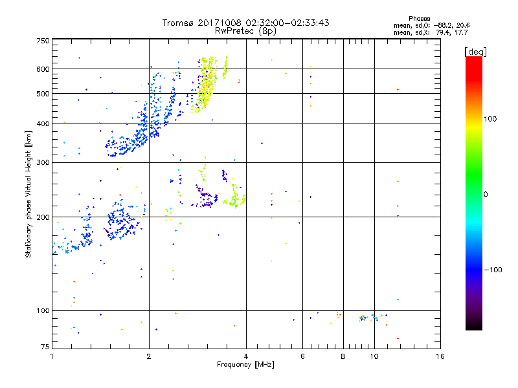Click the '300' y-axis tick label
Viewport: 518px width, 388px height.
point(43,162)
